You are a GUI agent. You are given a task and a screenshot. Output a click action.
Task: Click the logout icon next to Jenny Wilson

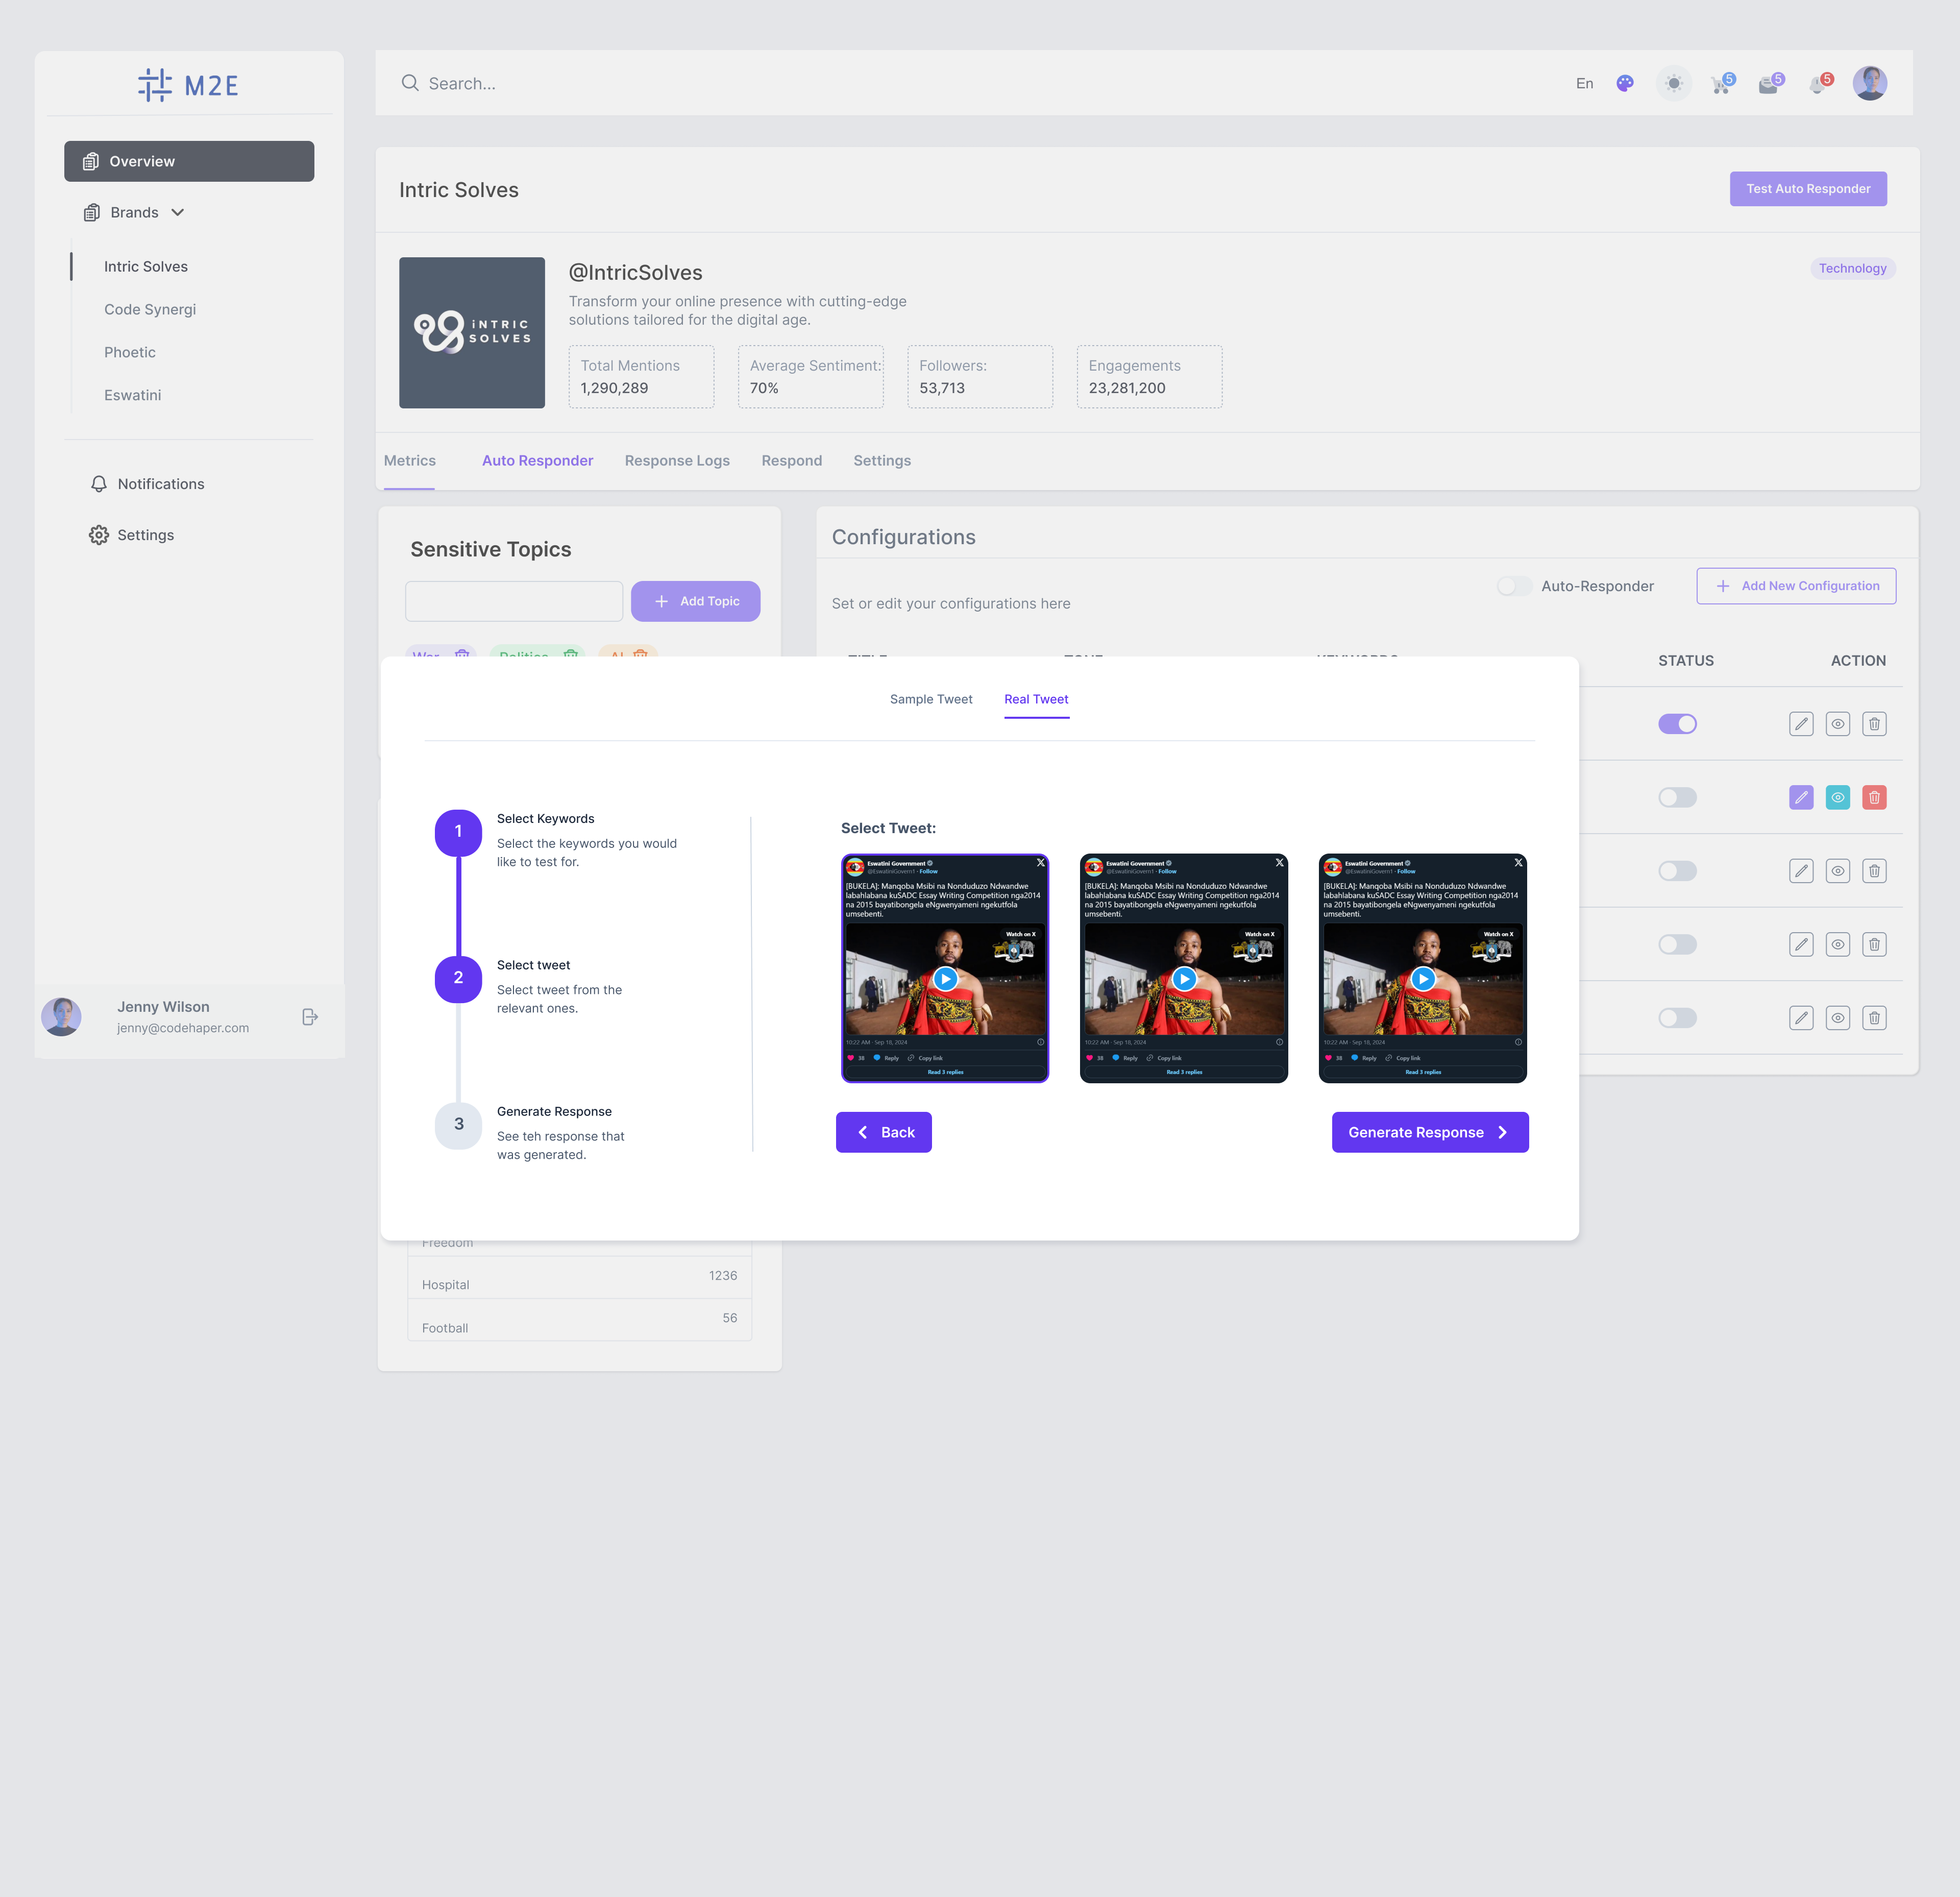(x=310, y=1017)
